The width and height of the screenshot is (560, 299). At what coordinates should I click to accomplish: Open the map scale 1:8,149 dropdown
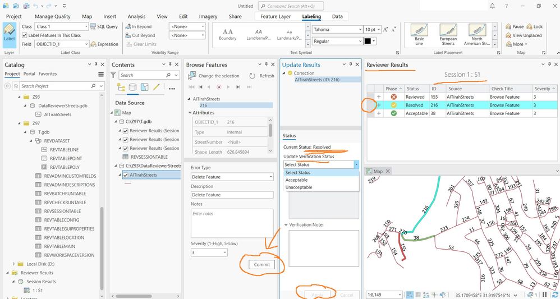[x=399, y=295]
